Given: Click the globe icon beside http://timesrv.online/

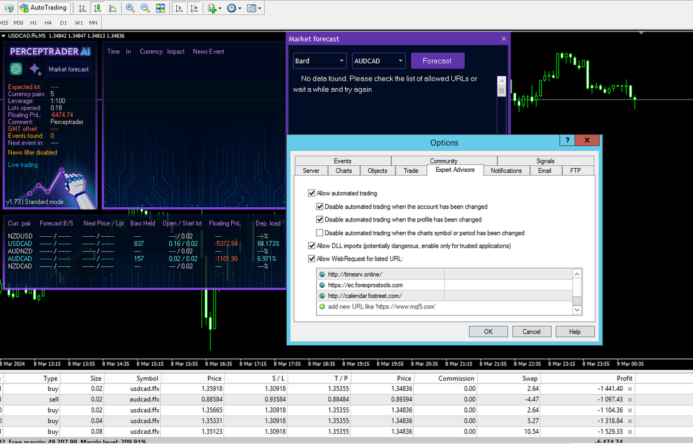Looking at the screenshot, I should point(322,275).
